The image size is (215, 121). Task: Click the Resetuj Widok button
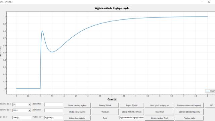coord(105,105)
